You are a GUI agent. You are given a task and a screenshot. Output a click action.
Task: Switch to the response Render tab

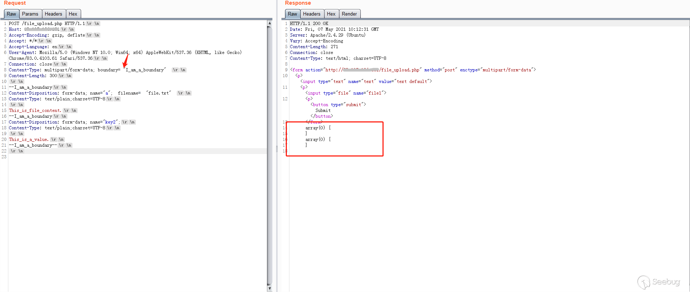click(349, 14)
